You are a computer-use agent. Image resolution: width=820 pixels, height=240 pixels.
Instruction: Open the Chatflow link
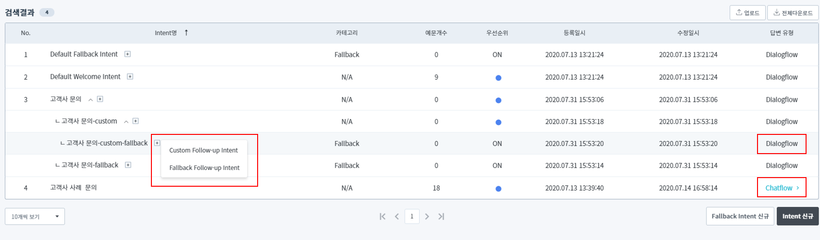782,188
